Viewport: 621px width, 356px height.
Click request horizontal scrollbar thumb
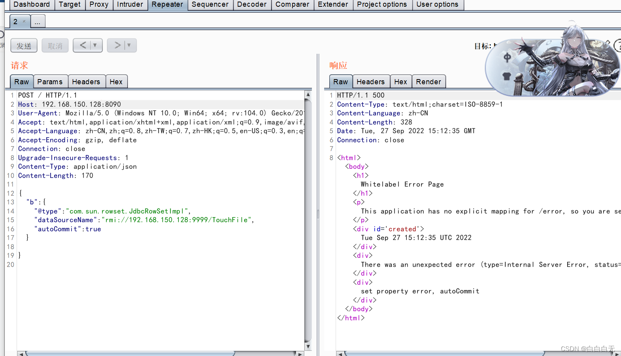point(130,353)
